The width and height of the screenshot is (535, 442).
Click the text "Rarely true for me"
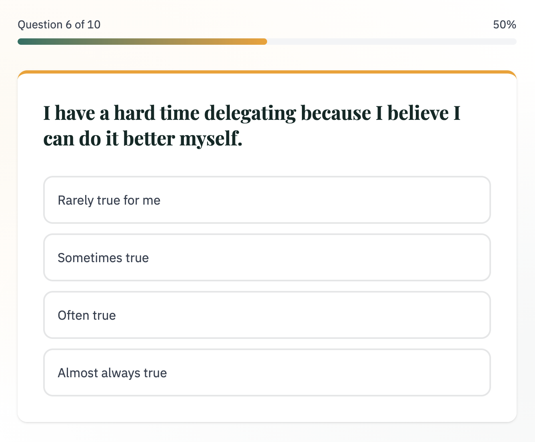point(109,200)
